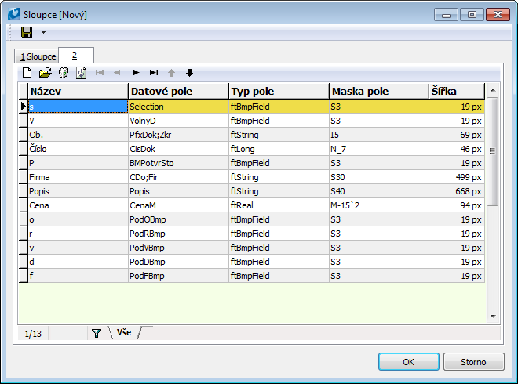
Task: Click the 'N_7' mask cell
Action: tap(379, 149)
